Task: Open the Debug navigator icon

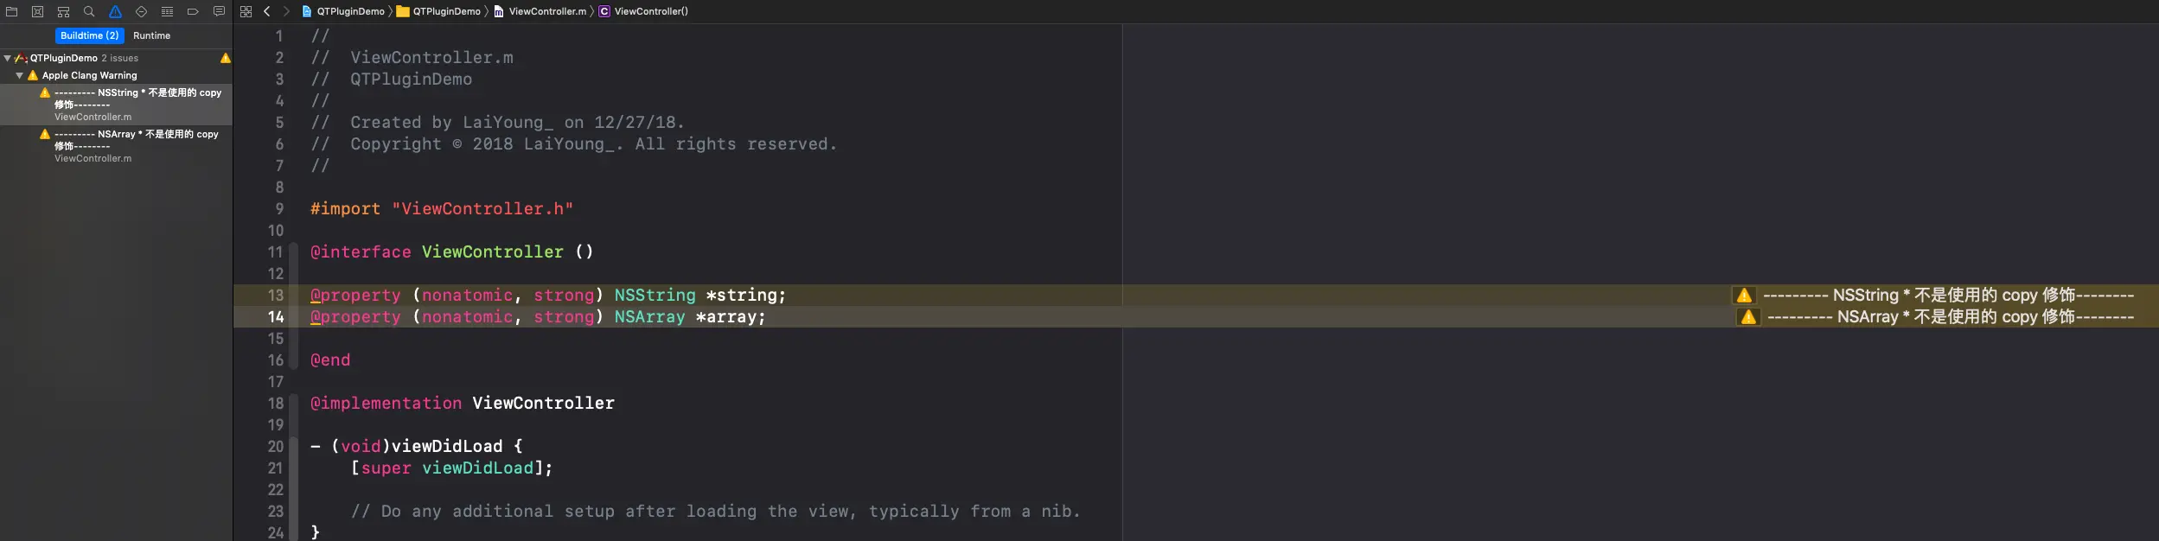Action: pos(167,11)
